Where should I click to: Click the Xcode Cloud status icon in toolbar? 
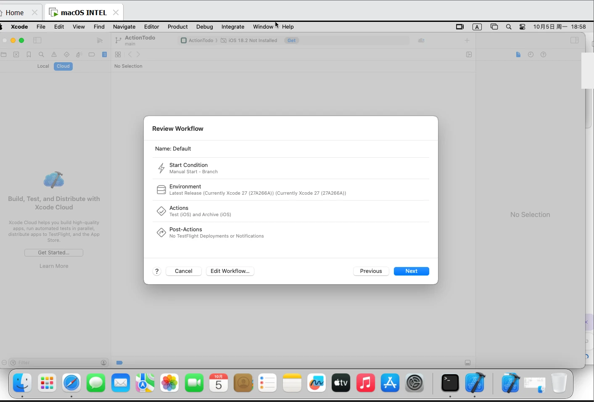coord(421,40)
